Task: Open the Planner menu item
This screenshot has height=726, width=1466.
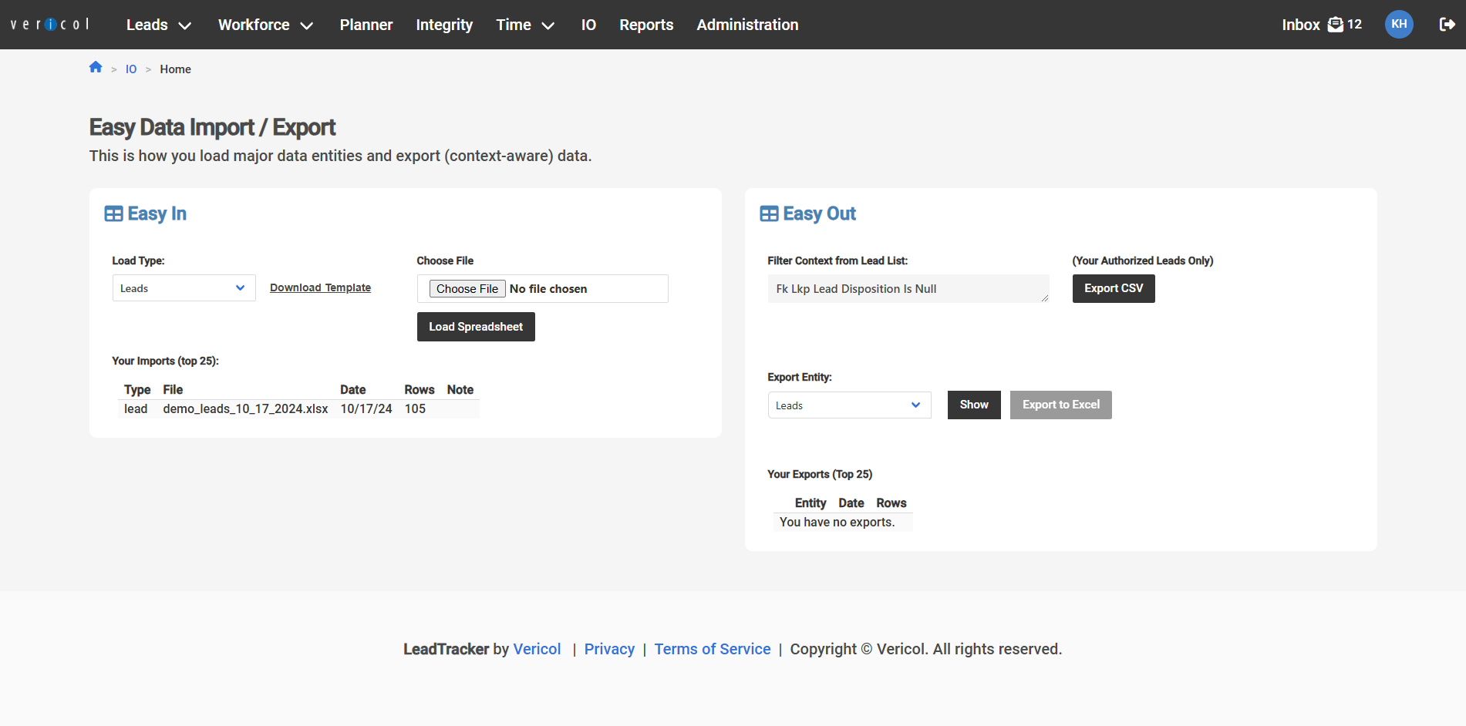Action: tap(366, 25)
